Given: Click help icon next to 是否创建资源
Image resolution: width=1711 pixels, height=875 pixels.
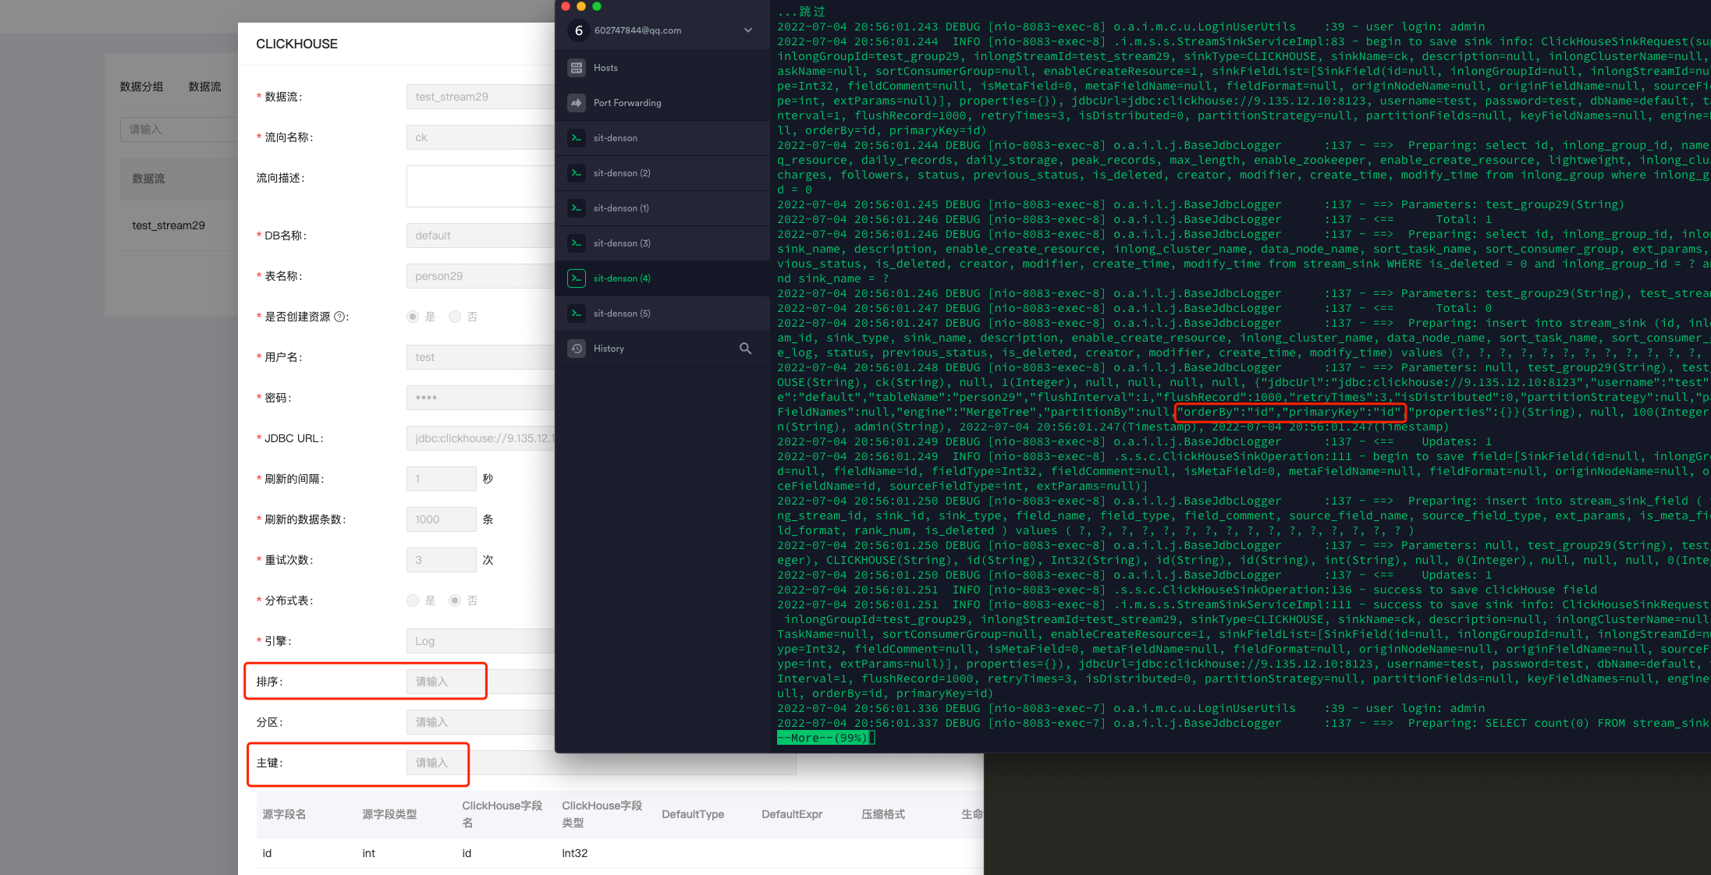Looking at the screenshot, I should [339, 317].
